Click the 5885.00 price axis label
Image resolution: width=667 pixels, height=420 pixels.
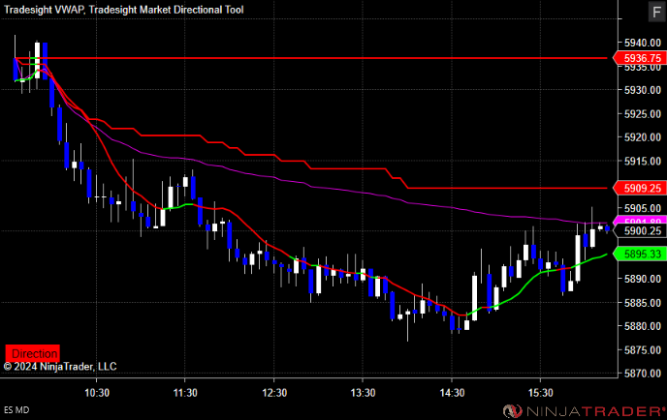tap(643, 303)
